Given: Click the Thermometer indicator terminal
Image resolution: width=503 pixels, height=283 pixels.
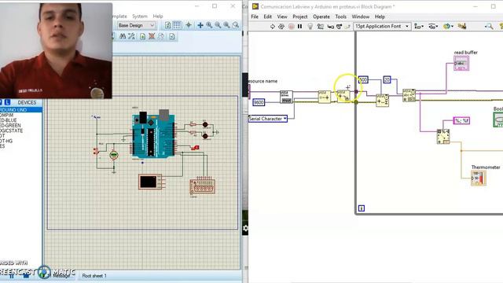Looking at the screenshot, I should click(479, 178).
